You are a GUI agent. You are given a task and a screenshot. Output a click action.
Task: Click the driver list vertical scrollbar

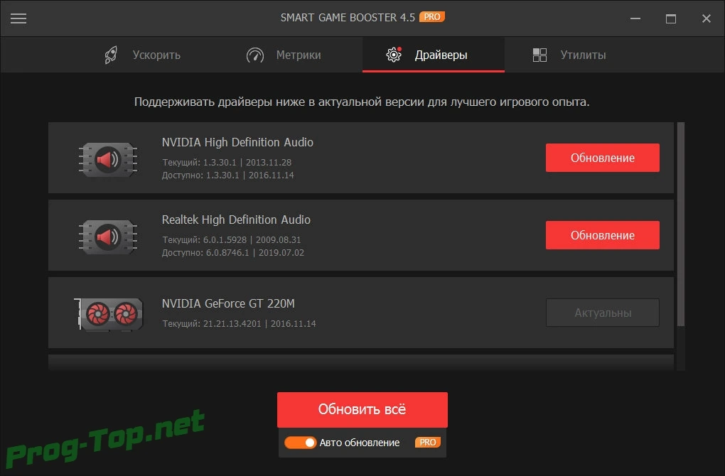click(x=681, y=224)
